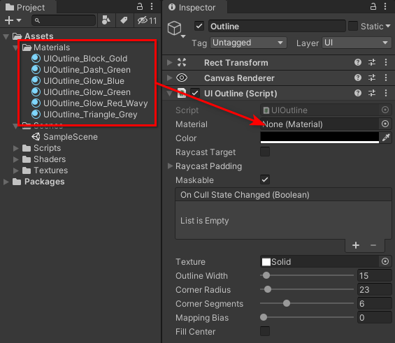Open UI Outline script help
This screenshot has height=343, width=395.
358,93
